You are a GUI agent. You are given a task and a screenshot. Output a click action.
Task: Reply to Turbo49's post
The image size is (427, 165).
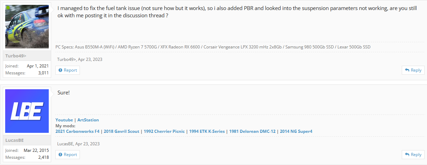[x=413, y=70]
